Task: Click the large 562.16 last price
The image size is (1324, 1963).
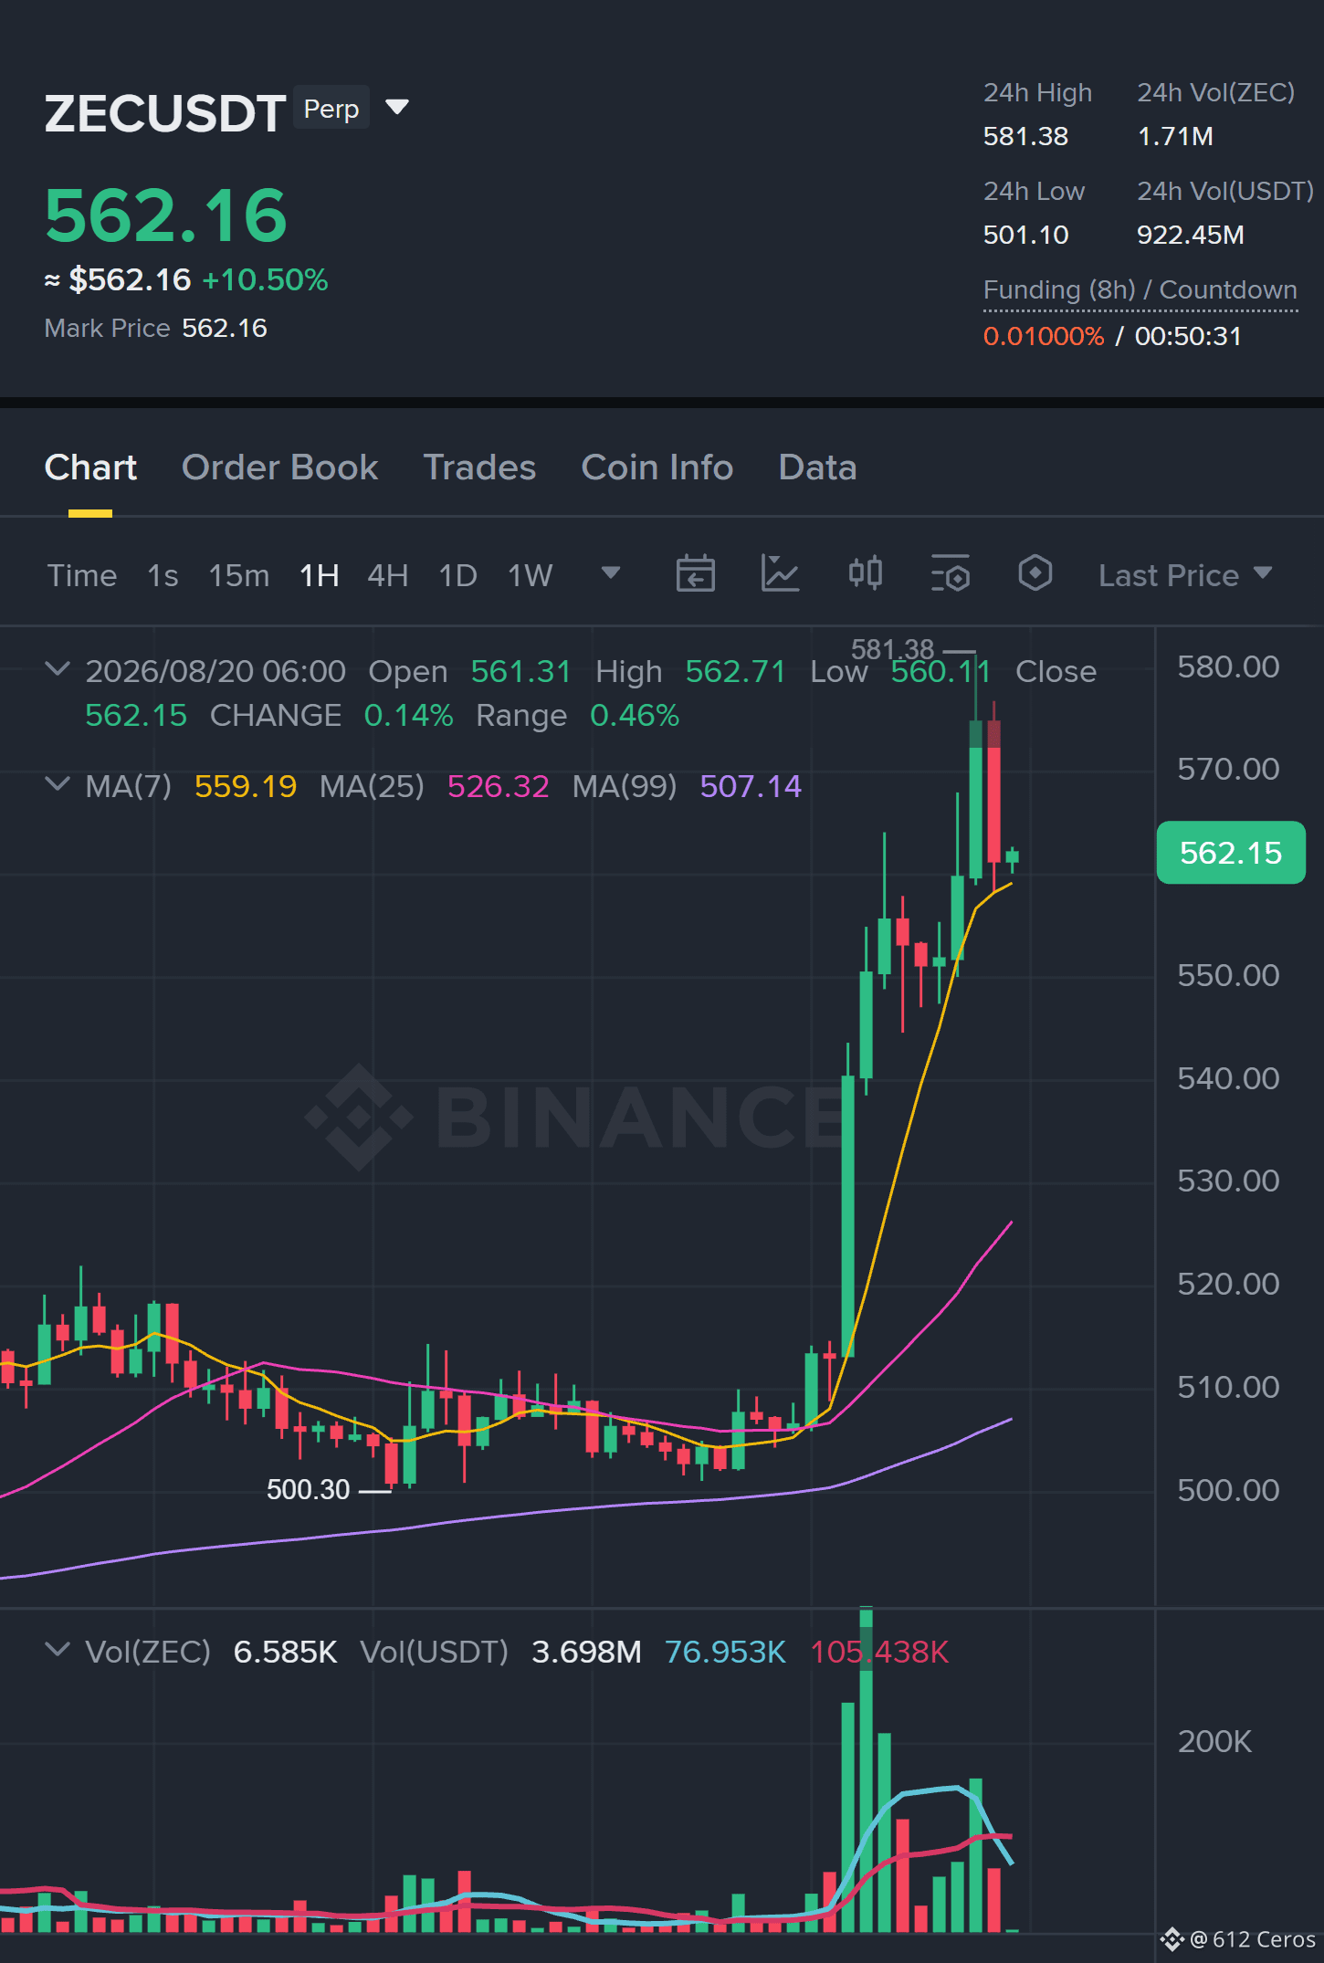Action: pyautogui.click(x=166, y=216)
